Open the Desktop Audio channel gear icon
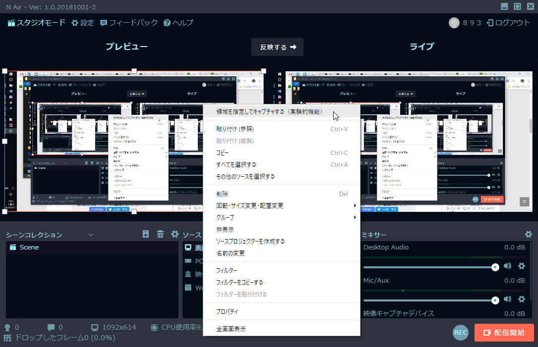The width and height of the screenshot is (538, 347). click(x=521, y=266)
